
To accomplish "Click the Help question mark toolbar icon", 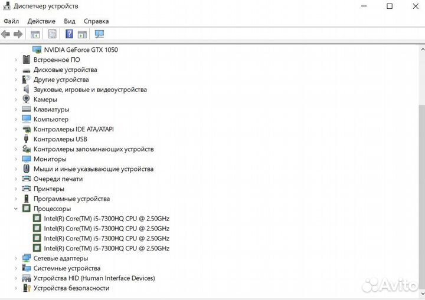I will (x=69, y=34).
